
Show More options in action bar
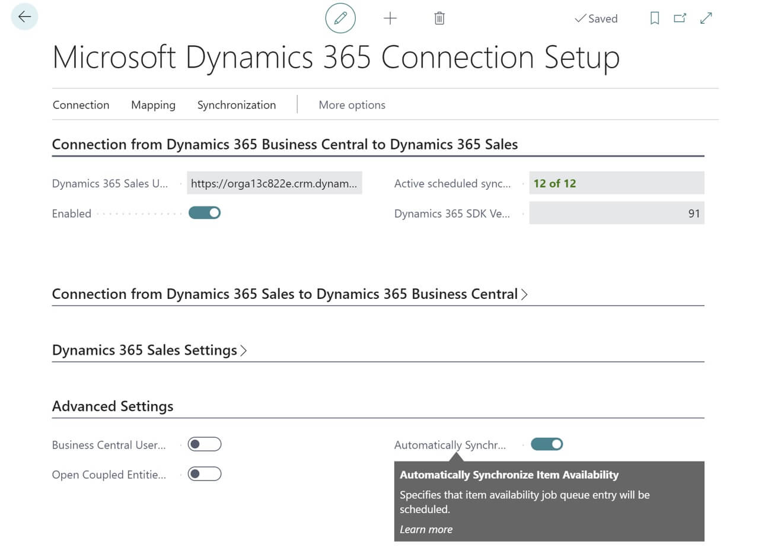click(352, 105)
